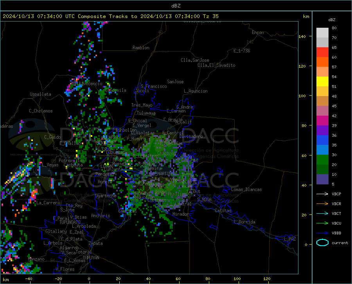Click the Divisadero map label
Screen dimensions: 352x284
[191, 136]
